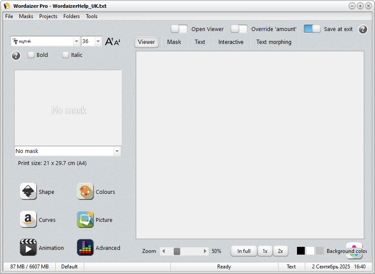The height and width of the screenshot is (274, 375).
Task: Click the 50% zoom value text
Action: pos(216,251)
